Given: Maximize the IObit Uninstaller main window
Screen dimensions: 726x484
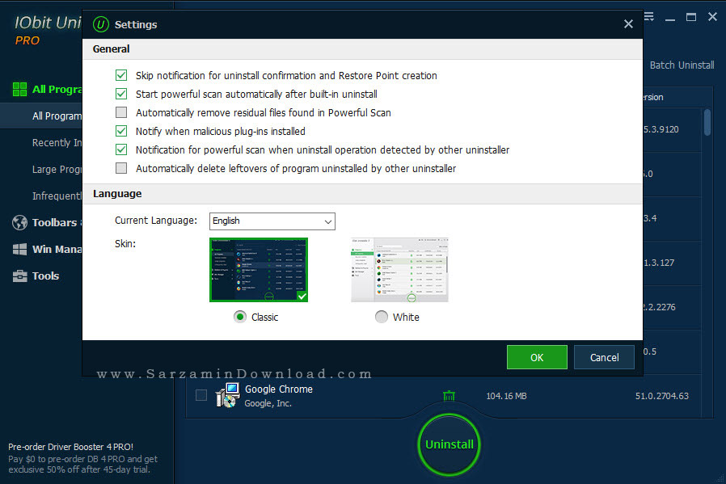Looking at the screenshot, I should (691, 17).
